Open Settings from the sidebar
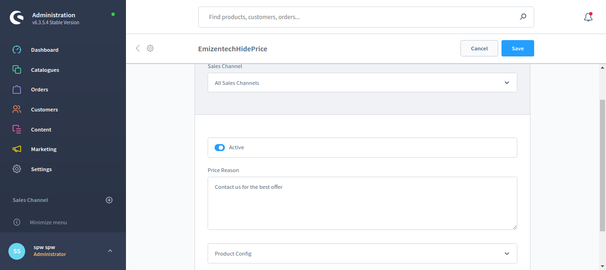This screenshot has height=270, width=606. point(41,169)
